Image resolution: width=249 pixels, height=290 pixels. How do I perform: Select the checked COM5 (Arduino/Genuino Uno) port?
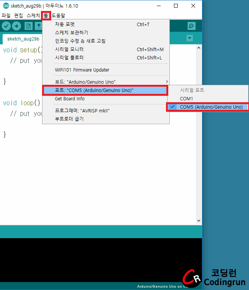(x=208, y=107)
